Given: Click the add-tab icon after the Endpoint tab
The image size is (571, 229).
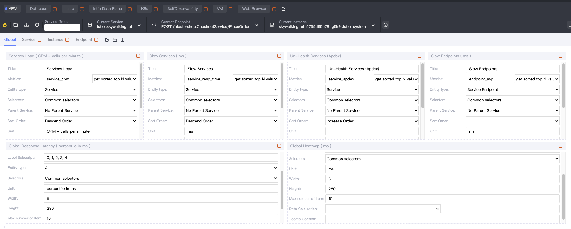Looking at the screenshot, I should pyautogui.click(x=107, y=40).
